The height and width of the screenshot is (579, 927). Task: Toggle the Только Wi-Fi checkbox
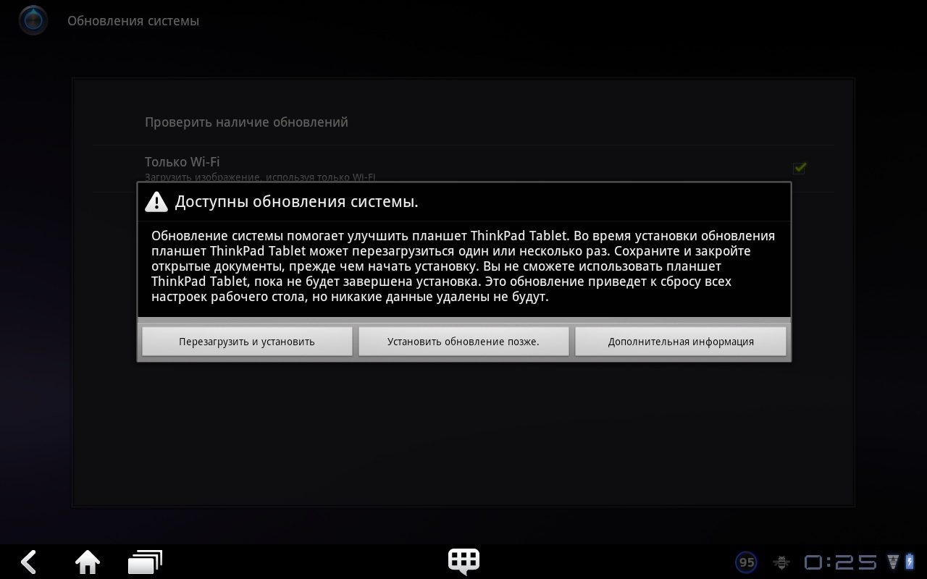click(800, 168)
